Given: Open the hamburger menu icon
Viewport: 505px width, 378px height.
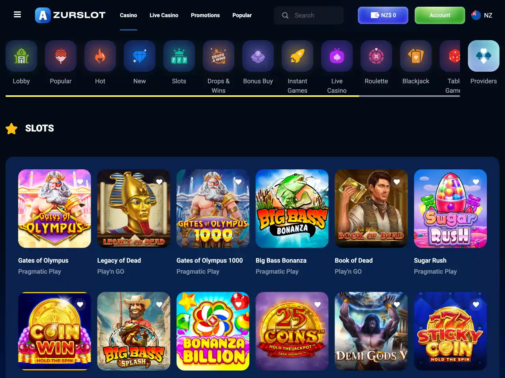Looking at the screenshot, I should [x=17, y=15].
